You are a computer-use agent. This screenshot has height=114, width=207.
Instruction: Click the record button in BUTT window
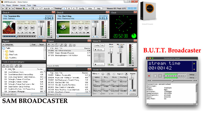coord(149,76)
